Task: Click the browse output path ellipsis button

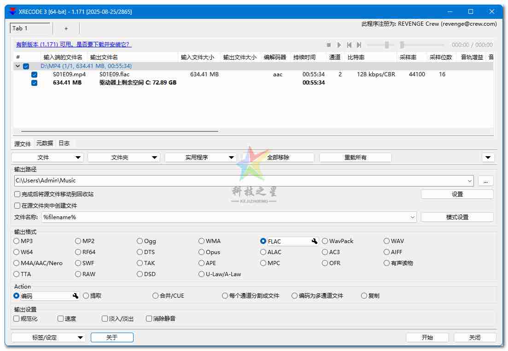Action: coord(485,181)
